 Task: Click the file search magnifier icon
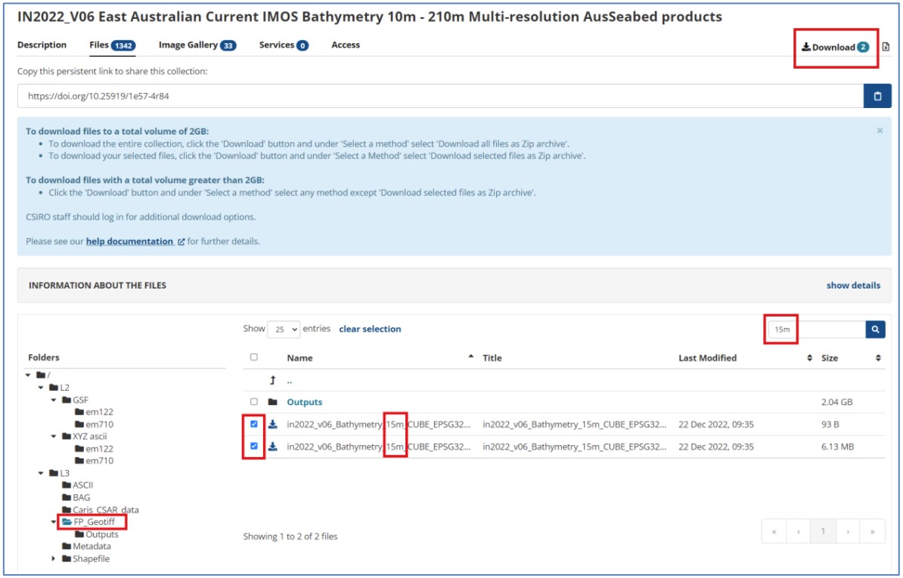point(875,329)
